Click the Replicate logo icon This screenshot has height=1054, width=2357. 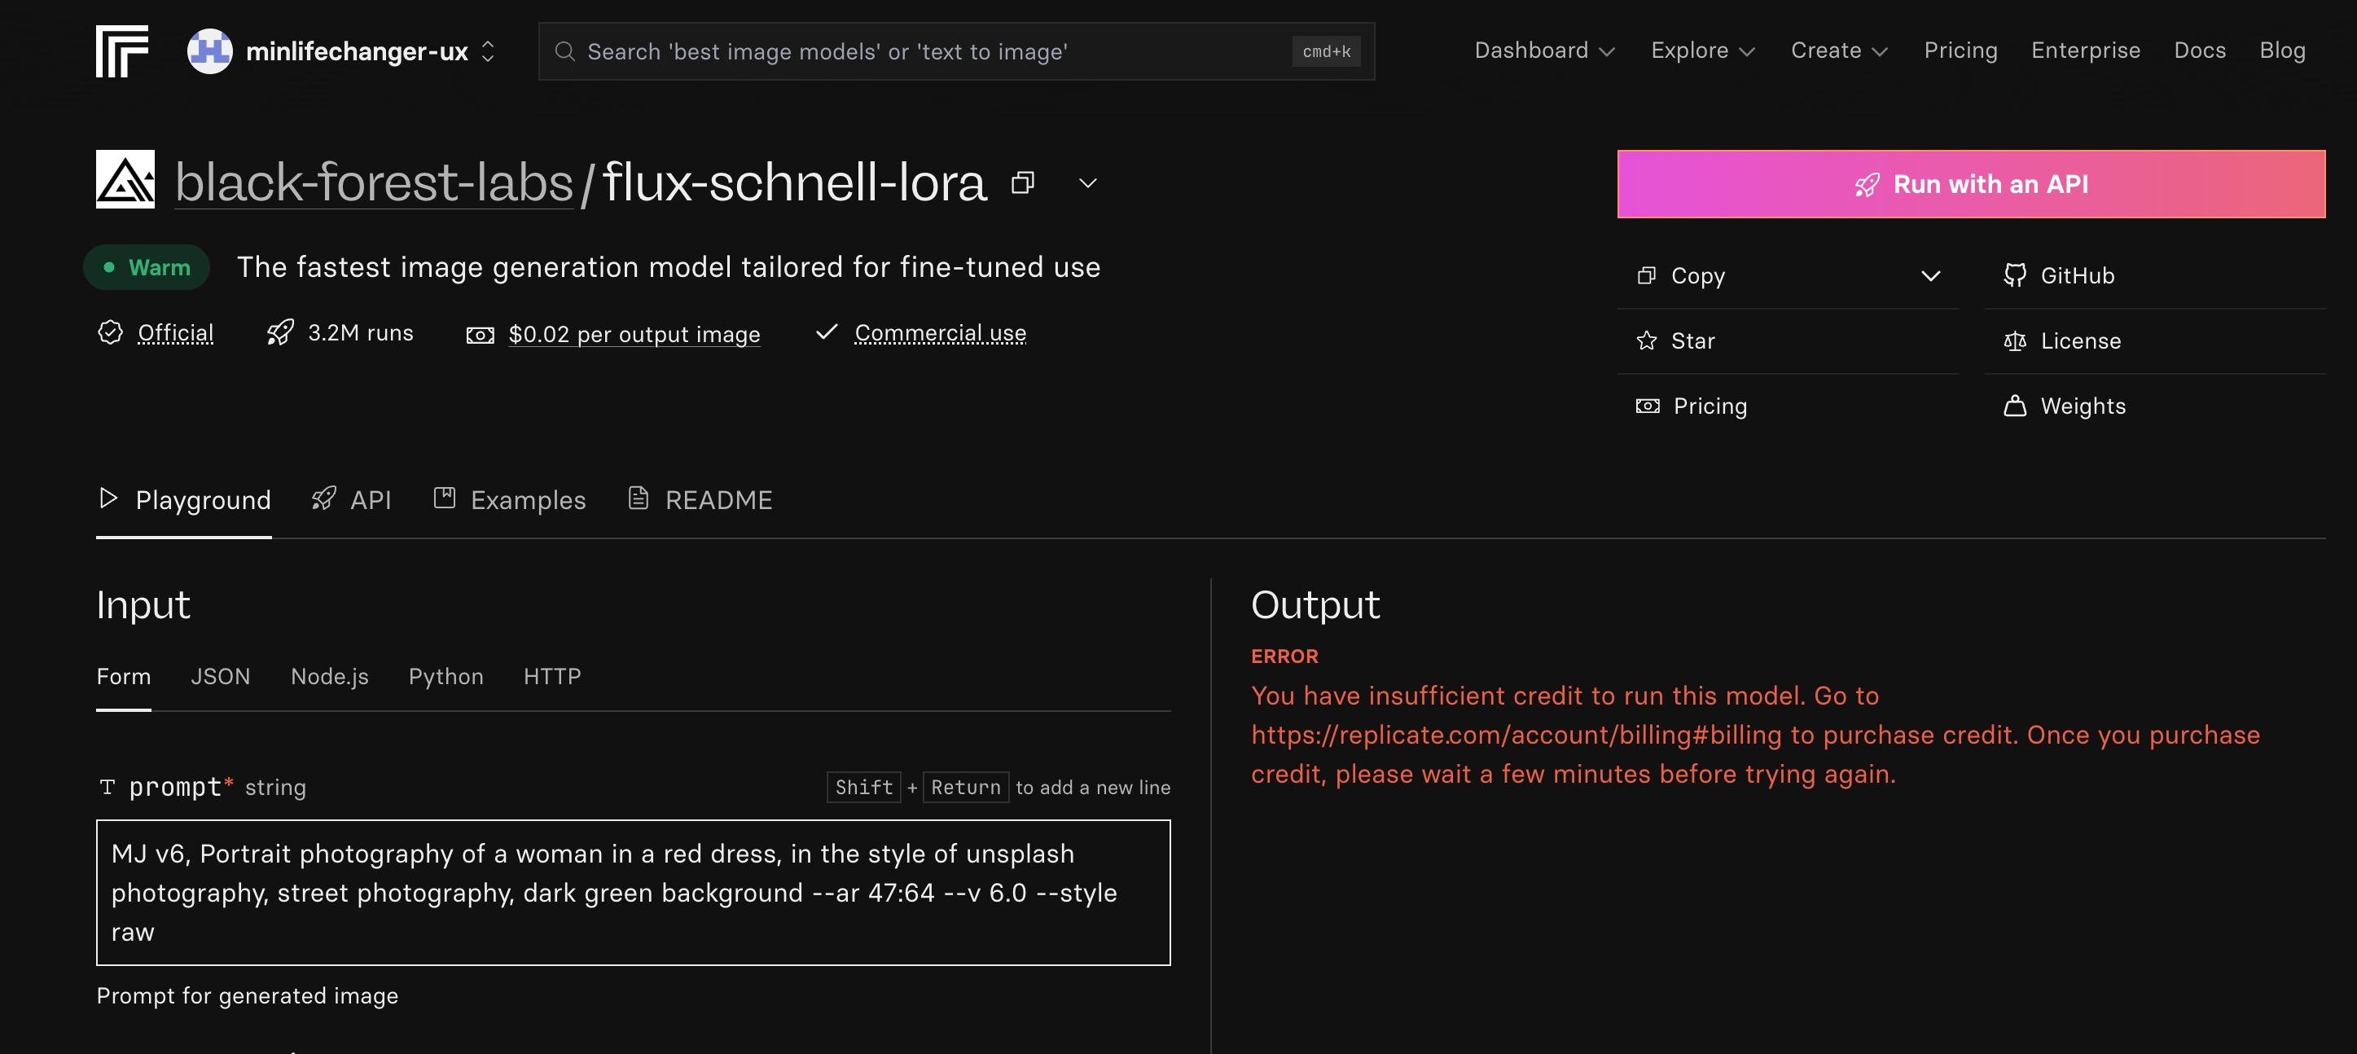coord(121,51)
